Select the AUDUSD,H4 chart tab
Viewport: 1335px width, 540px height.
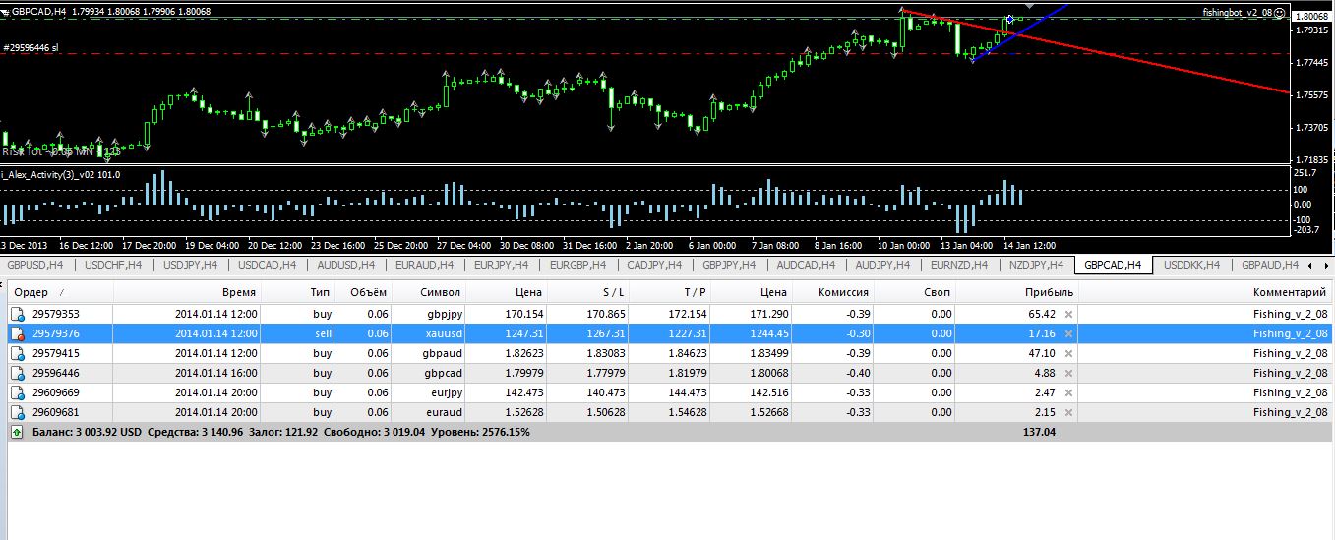(344, 265)
